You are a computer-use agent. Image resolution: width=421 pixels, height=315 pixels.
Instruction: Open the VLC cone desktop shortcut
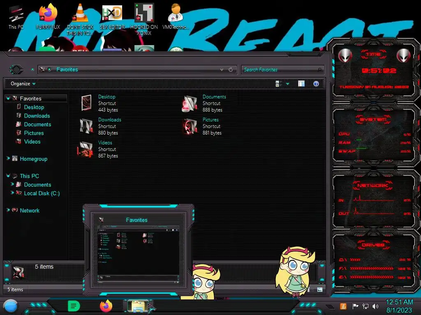(x=80, y=20)
